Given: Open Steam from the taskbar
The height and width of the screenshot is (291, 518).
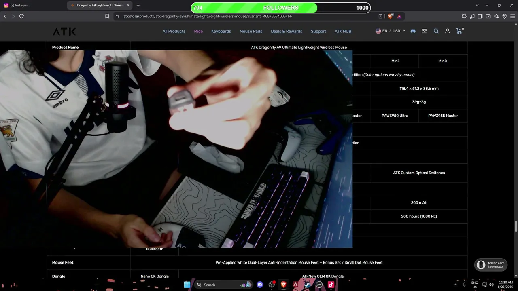Looking at the screenshot, I should point(307,285).
